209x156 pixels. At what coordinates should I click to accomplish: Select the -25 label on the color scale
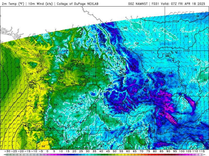coord(14,151)
